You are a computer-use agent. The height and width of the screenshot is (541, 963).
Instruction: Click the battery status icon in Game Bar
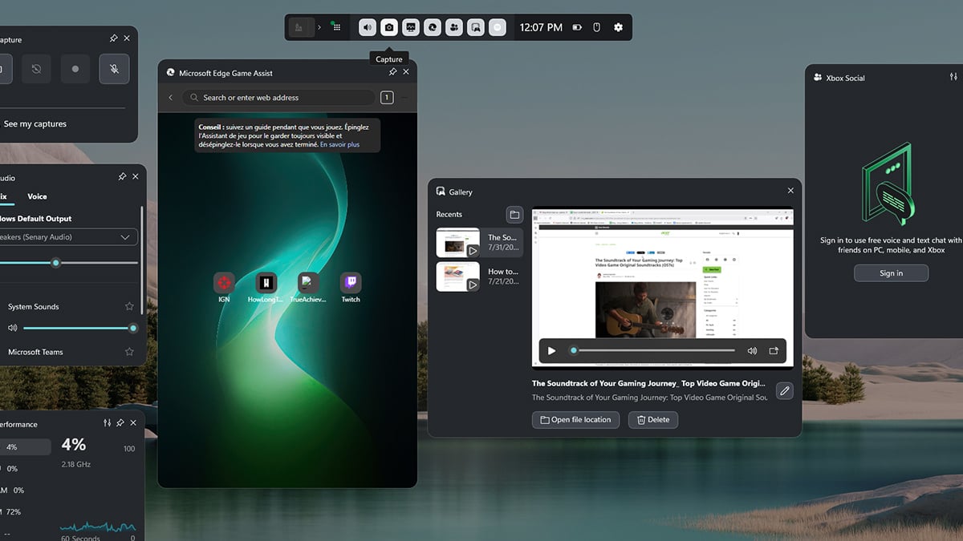click(577, 27)
